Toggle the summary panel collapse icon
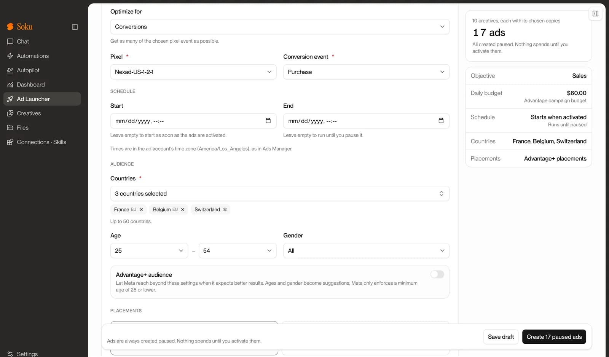Image resolution: width=609 pixels, height=357 pixels. [x=596, y=14]
